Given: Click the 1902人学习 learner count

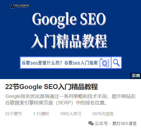Looking at the screenshot, I should point(70,114).
